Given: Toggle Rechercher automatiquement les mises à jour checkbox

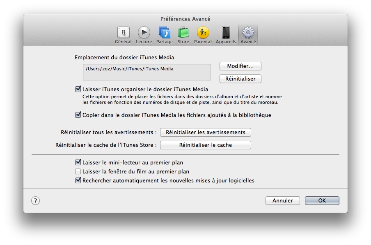Looking at the screenshot, I should [x=78, y=180].
